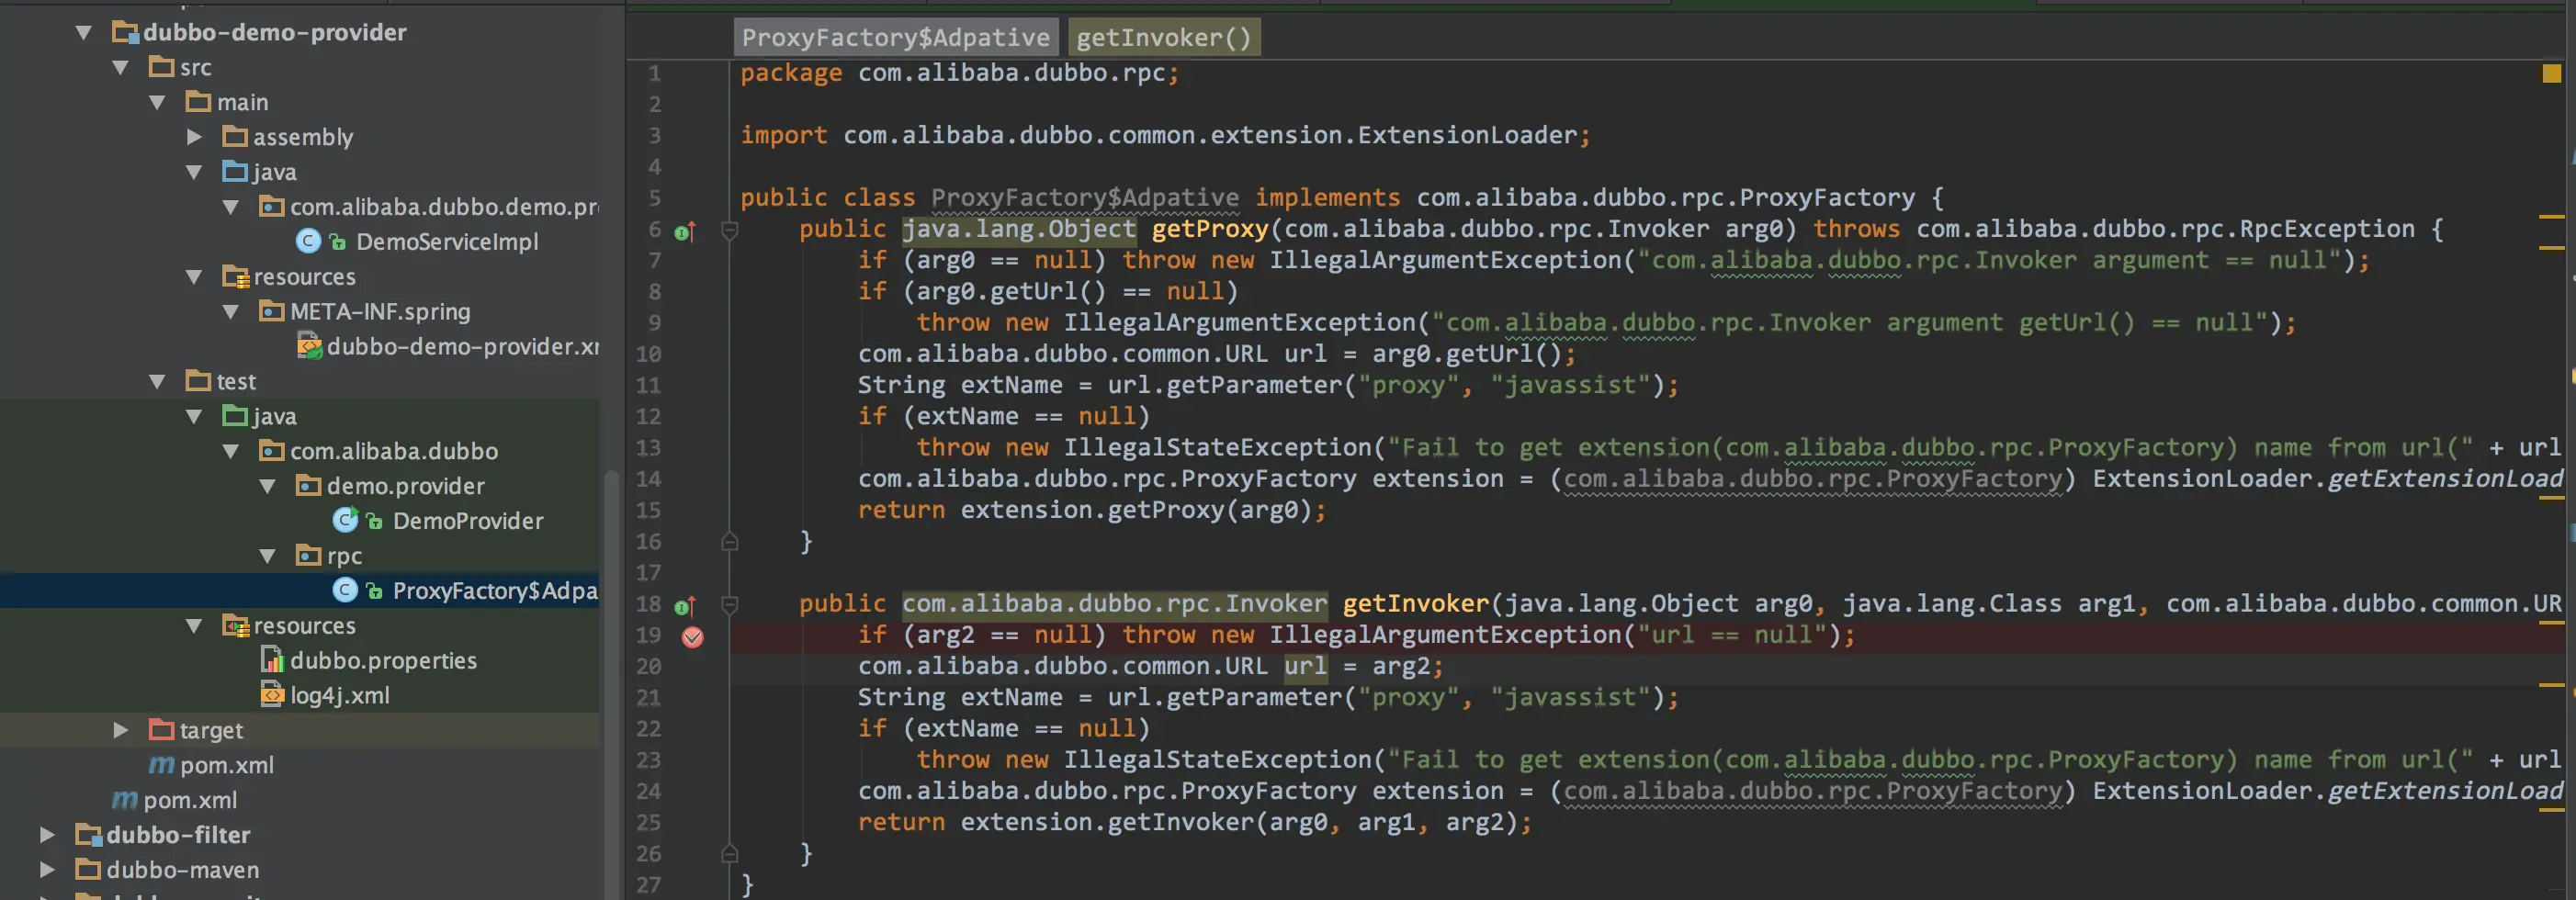Expand the target folder arrow
The width and height of the screenshot is (2576, 900).
(121, 729)
